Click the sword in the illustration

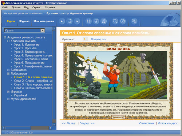(x=155, y=75)
